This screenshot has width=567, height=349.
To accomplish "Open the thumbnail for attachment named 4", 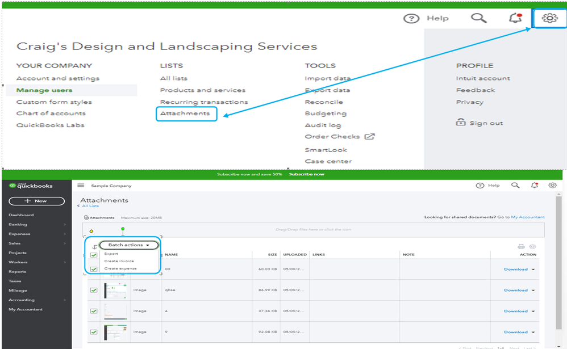I will (115, 311).
